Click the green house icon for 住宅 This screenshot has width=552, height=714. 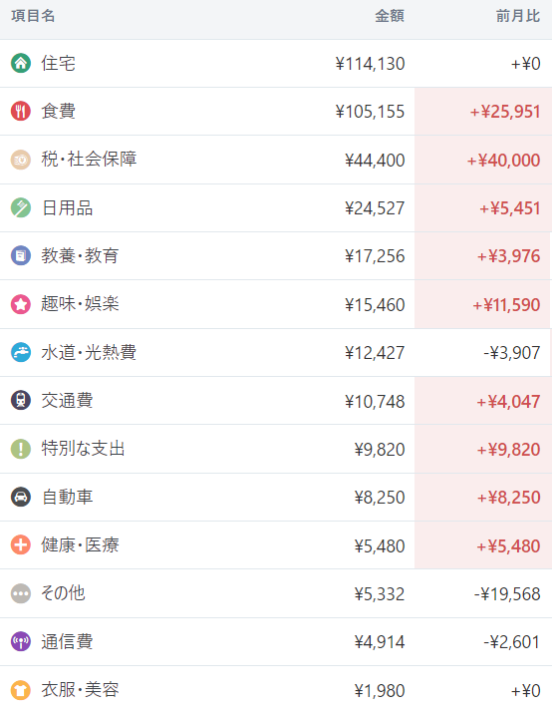pyautogui.click(x=21, y=63)
